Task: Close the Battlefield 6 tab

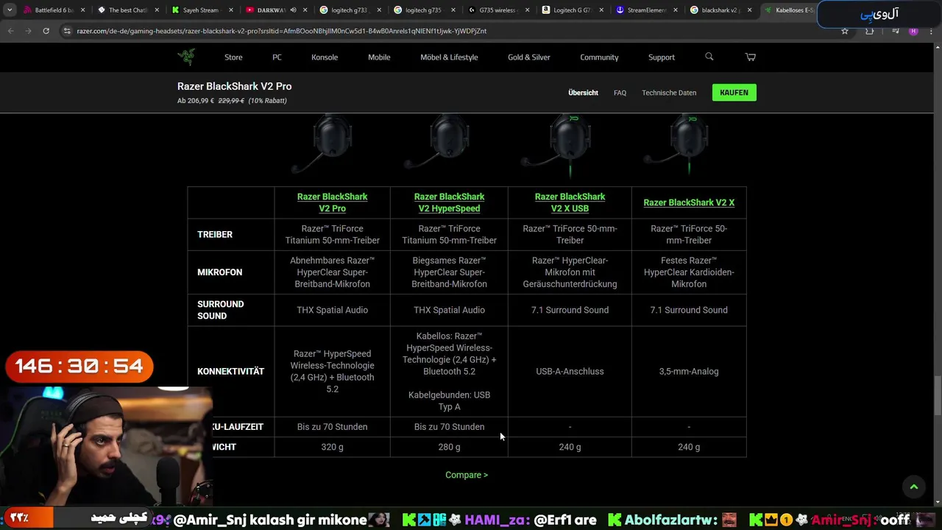Action: pos(82,10)
